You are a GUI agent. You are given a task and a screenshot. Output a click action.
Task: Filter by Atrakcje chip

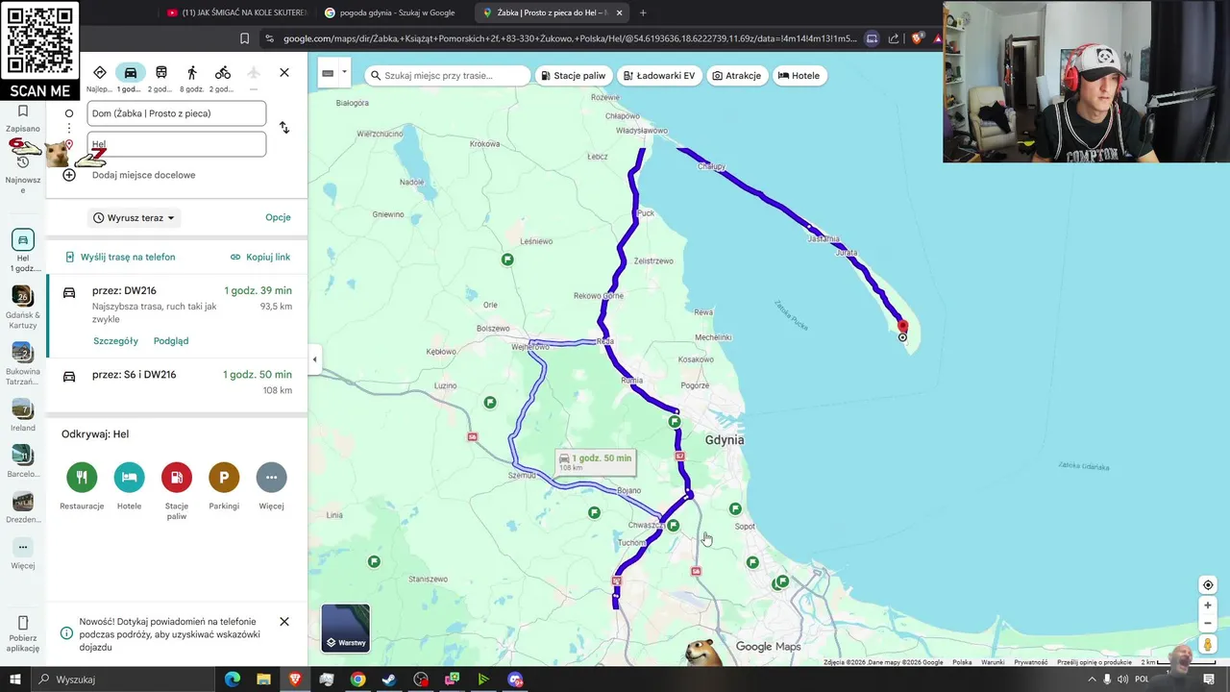737,76
